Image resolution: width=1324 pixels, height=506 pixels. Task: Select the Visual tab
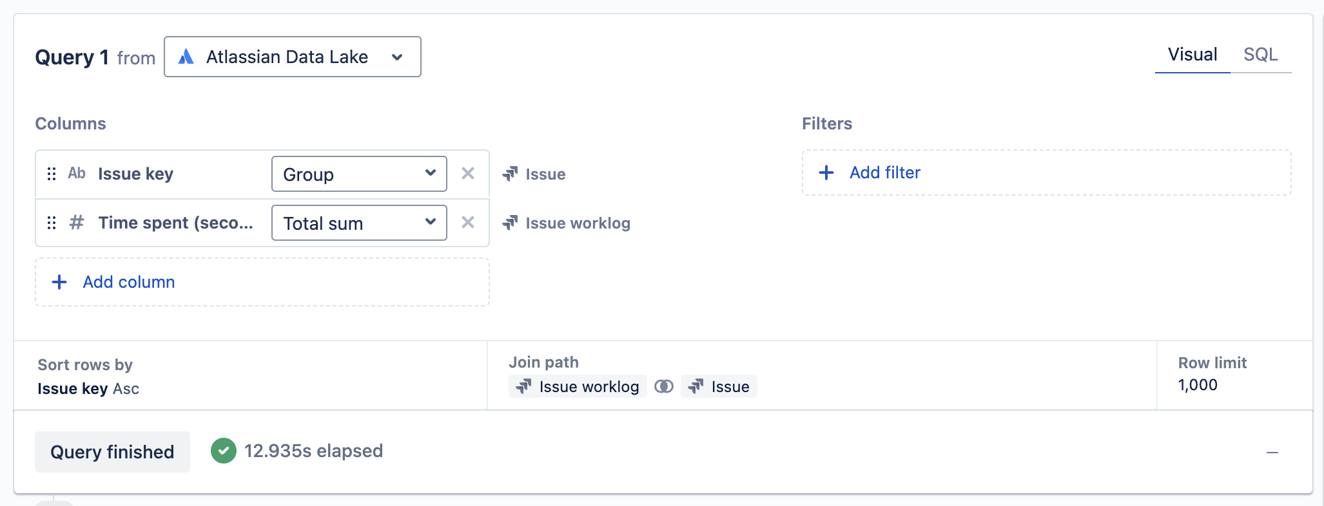coord(1192,54)
